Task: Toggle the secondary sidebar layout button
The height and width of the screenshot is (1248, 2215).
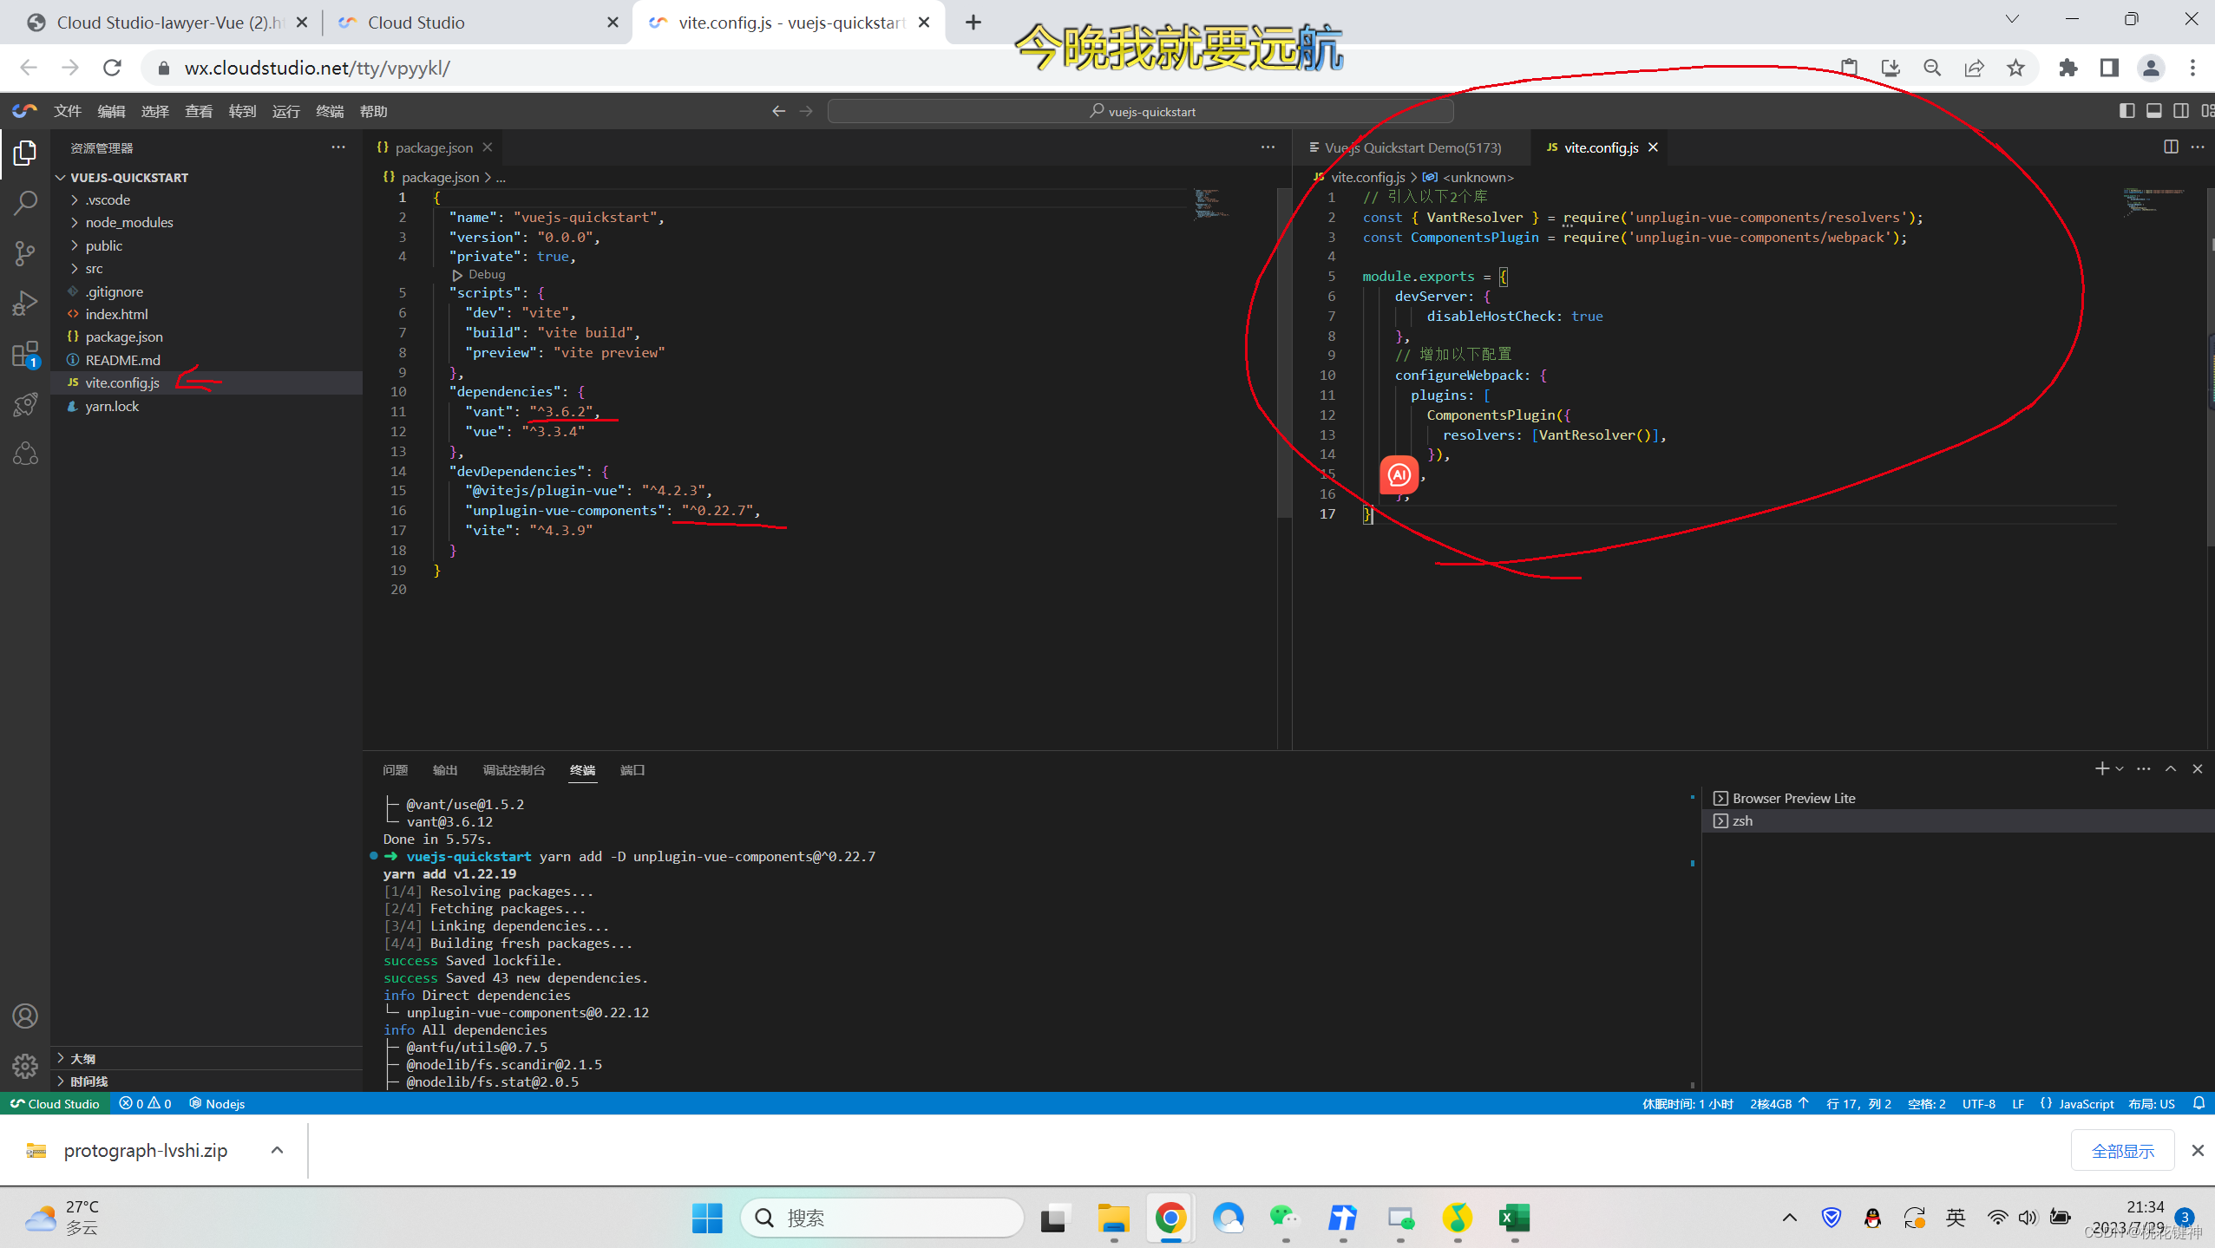Action: click(x=2181, y=111)
